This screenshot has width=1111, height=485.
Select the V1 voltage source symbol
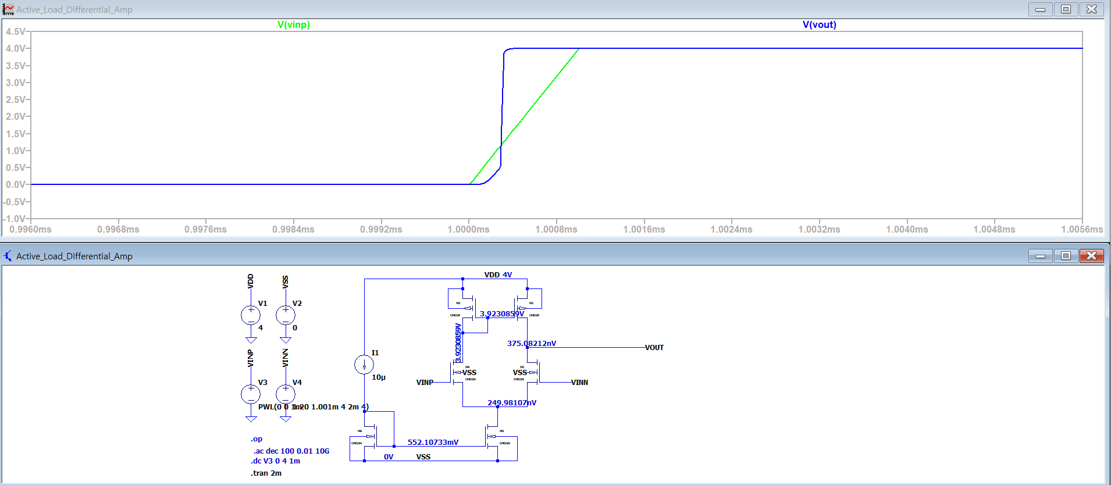(x=251, y=315)
